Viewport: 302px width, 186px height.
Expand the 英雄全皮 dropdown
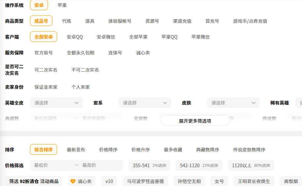pyautogui.click(x=56, y=103)
